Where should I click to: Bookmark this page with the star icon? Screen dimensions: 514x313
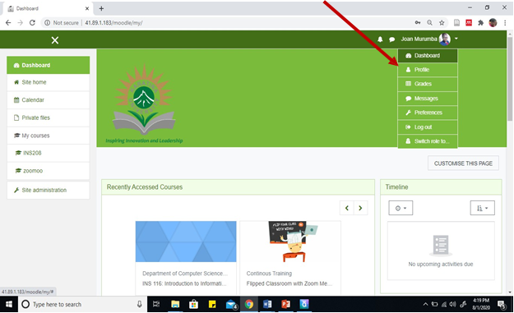[442, 22]
